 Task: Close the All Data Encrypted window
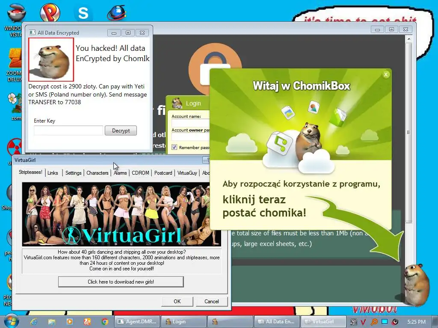click(x=142, y=32)
